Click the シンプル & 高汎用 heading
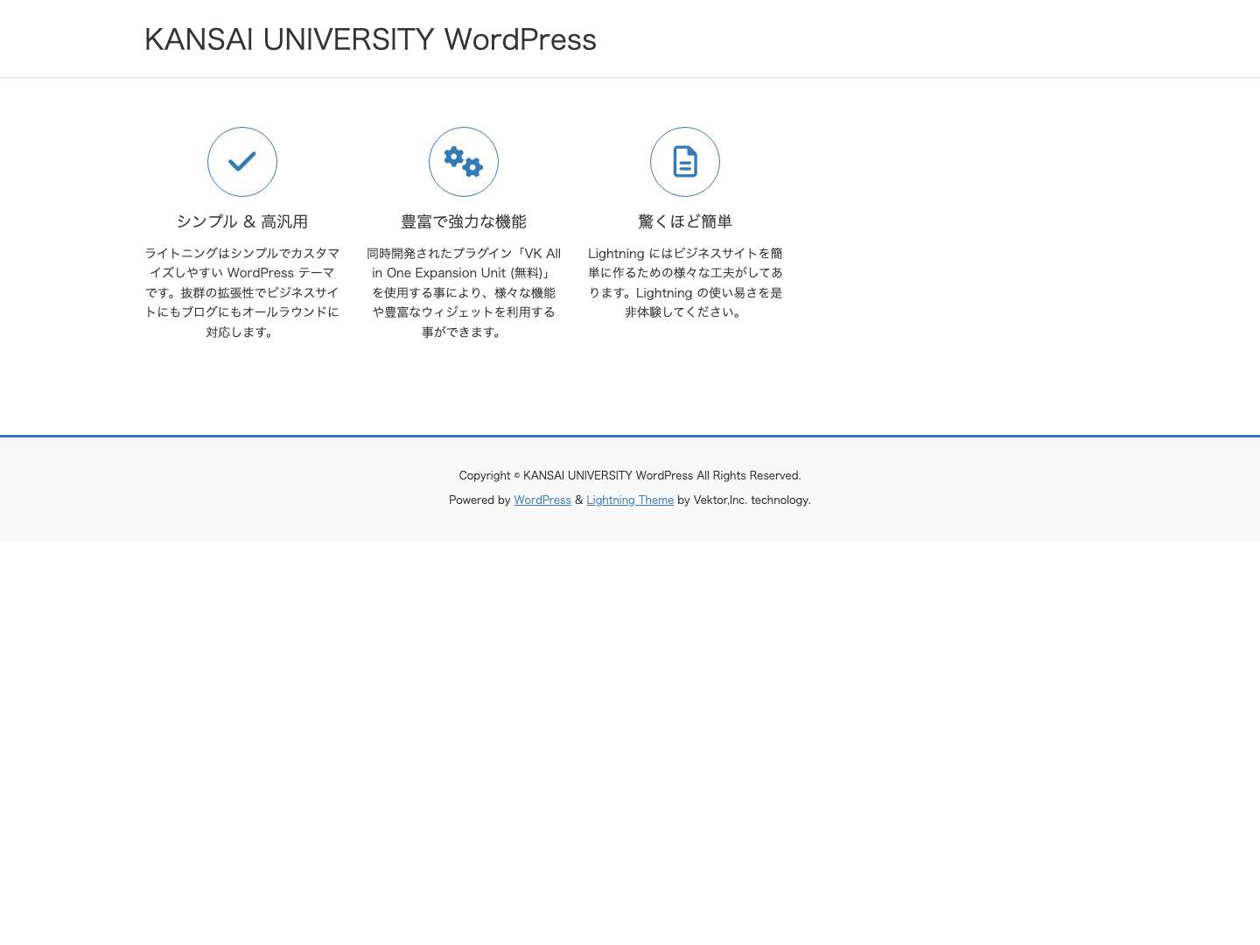The height and width of the screenshot is (945, 1260). click(242, 221)
